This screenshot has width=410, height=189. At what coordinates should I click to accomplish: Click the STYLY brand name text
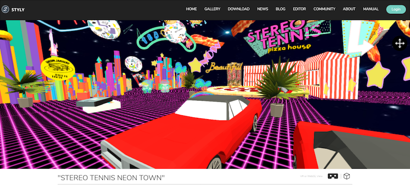(x=19, y=9)
